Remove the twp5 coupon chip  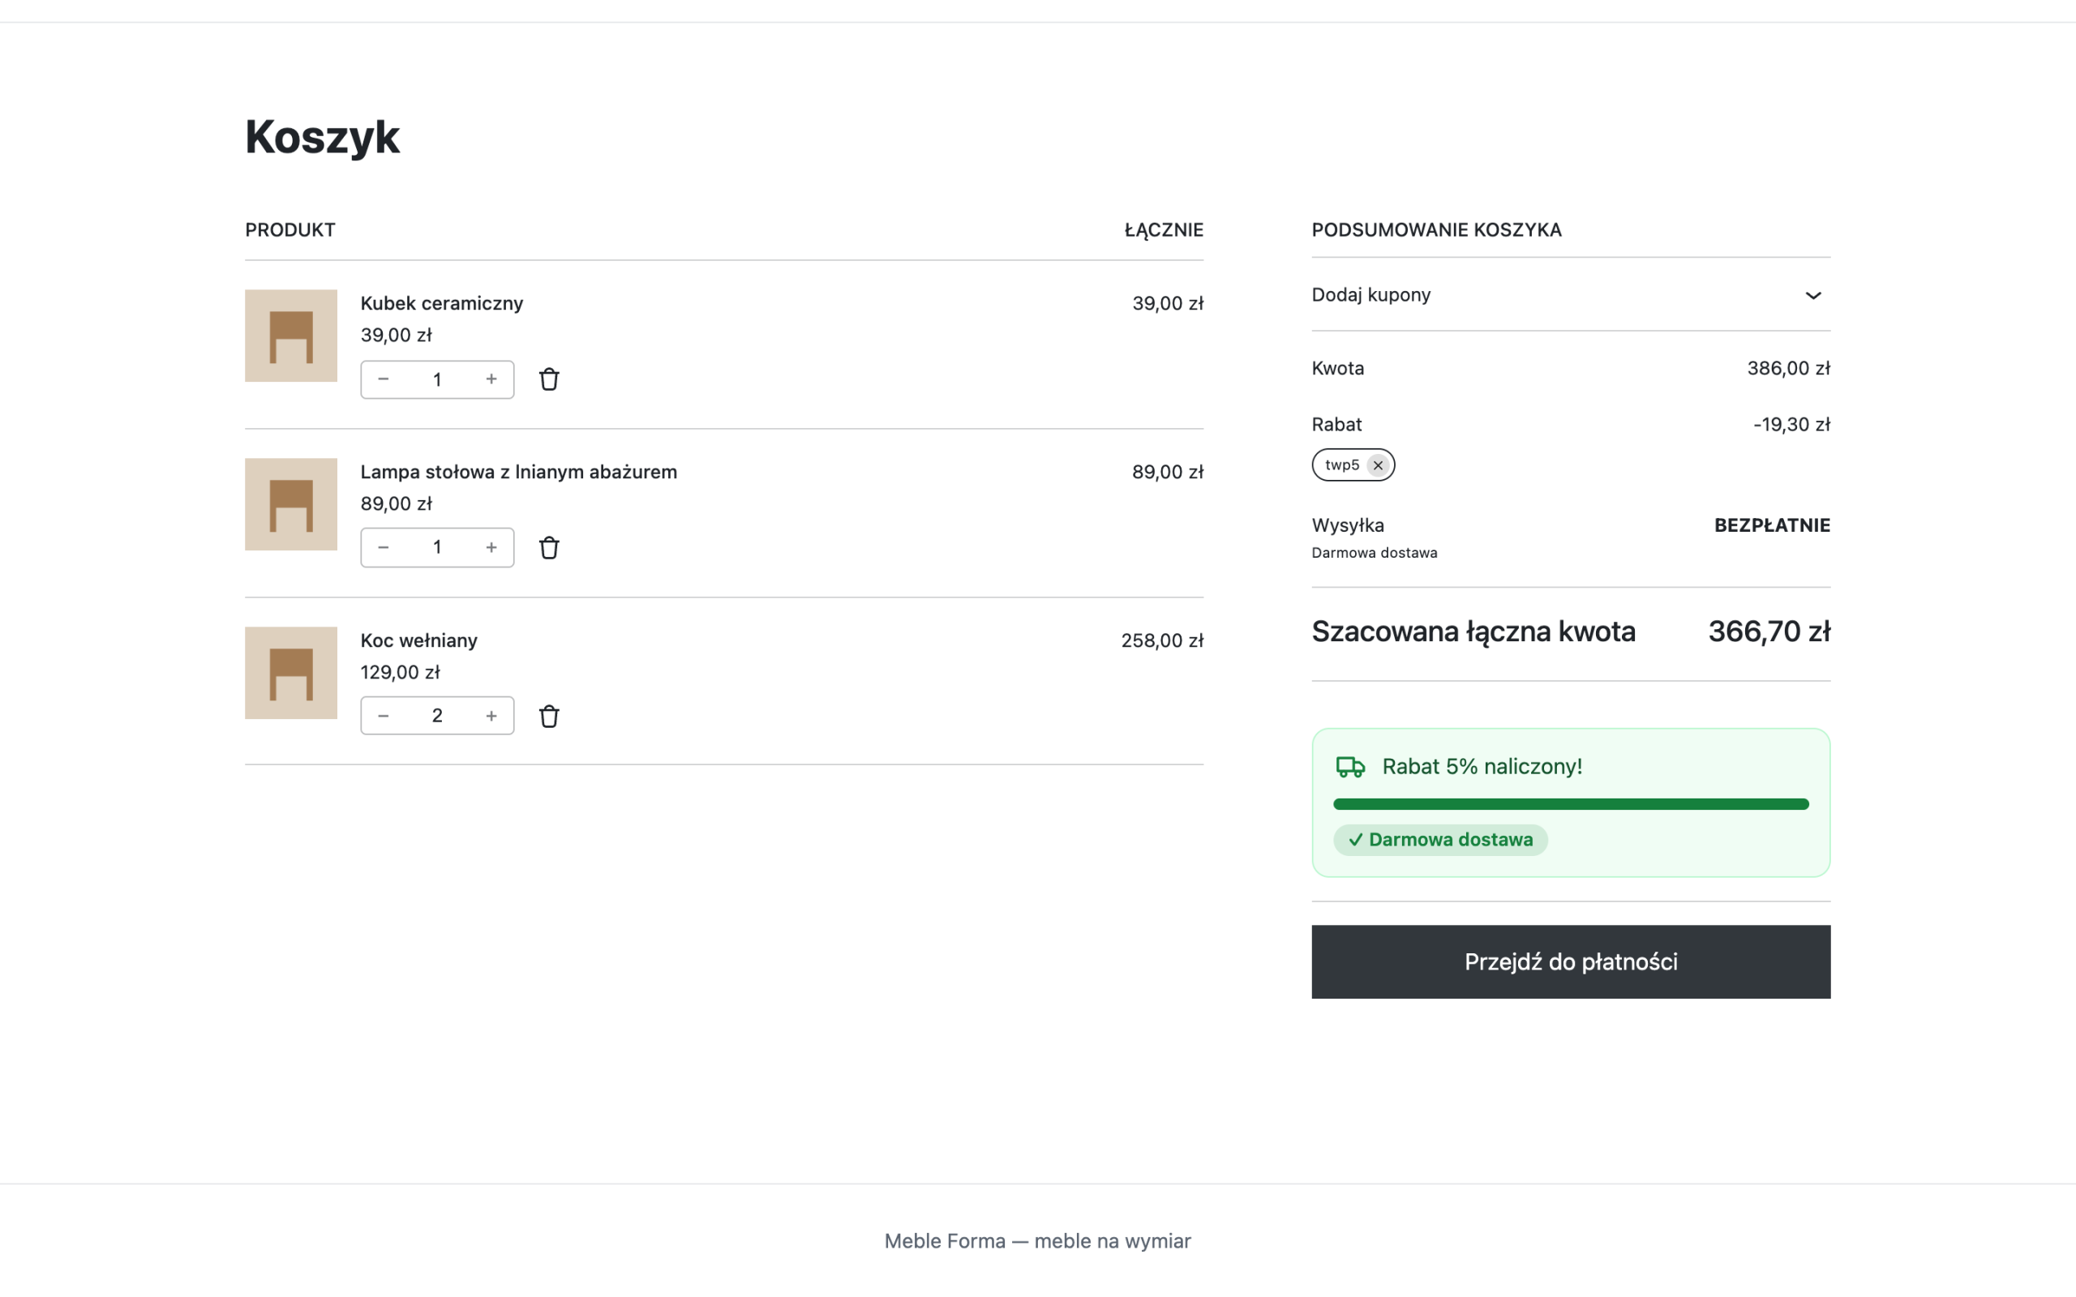(x=1378, y=465)
